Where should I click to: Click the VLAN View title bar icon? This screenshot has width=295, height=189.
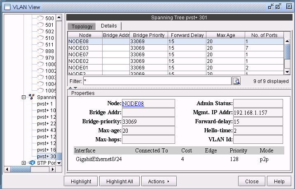pyautogui.click(x=7, y=6)
